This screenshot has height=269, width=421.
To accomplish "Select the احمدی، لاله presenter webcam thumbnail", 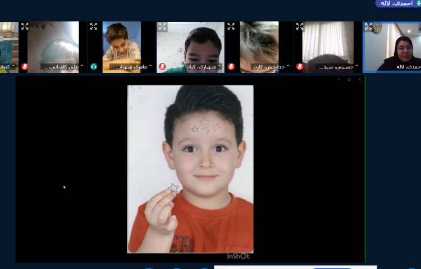I will [x=392, y=47].
